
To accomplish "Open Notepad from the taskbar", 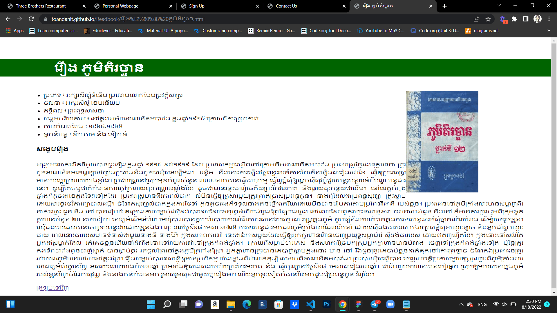I will pyautogui.click(x=406, y=304).
